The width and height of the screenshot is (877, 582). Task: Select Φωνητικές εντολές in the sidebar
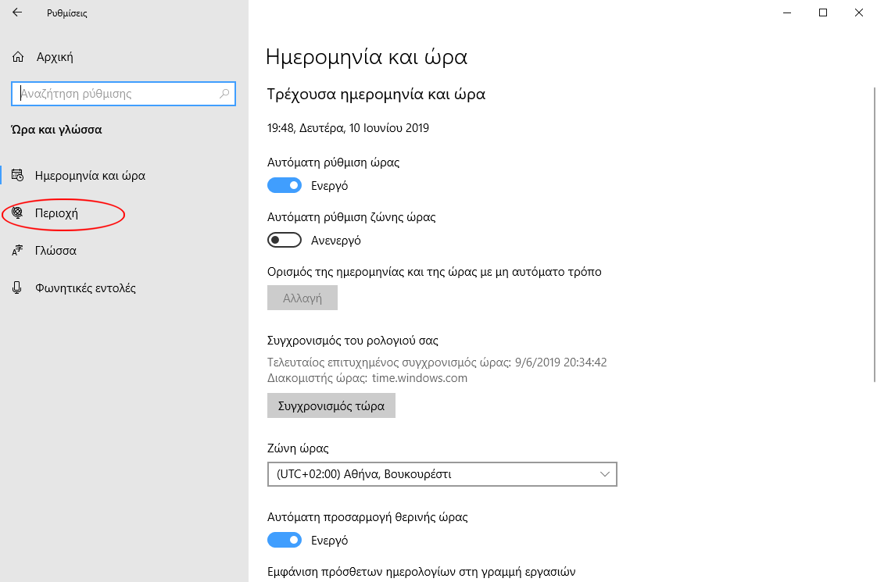85,288
